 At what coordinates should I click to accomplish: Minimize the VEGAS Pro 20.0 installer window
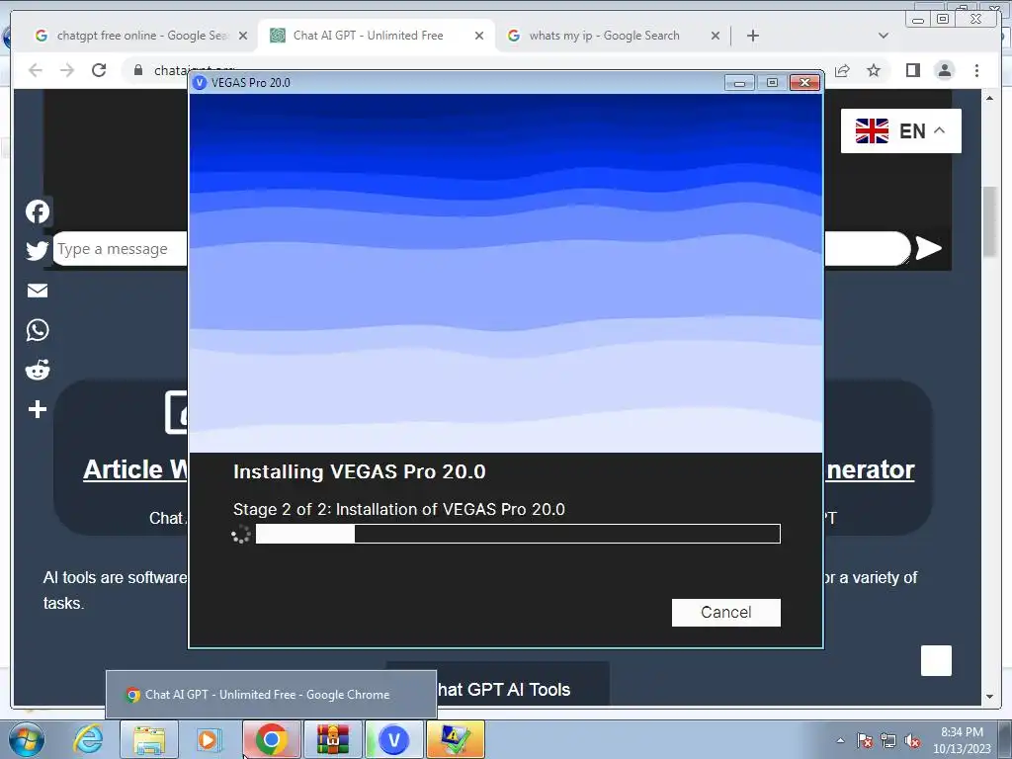tap(739, 83)
